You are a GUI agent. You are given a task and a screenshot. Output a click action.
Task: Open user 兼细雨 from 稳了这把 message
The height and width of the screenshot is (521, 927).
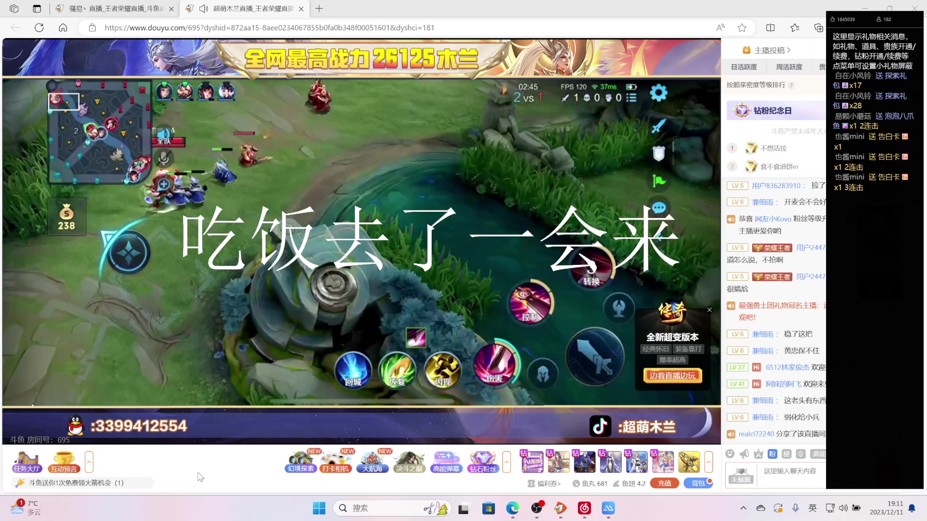tap(763, 334)
